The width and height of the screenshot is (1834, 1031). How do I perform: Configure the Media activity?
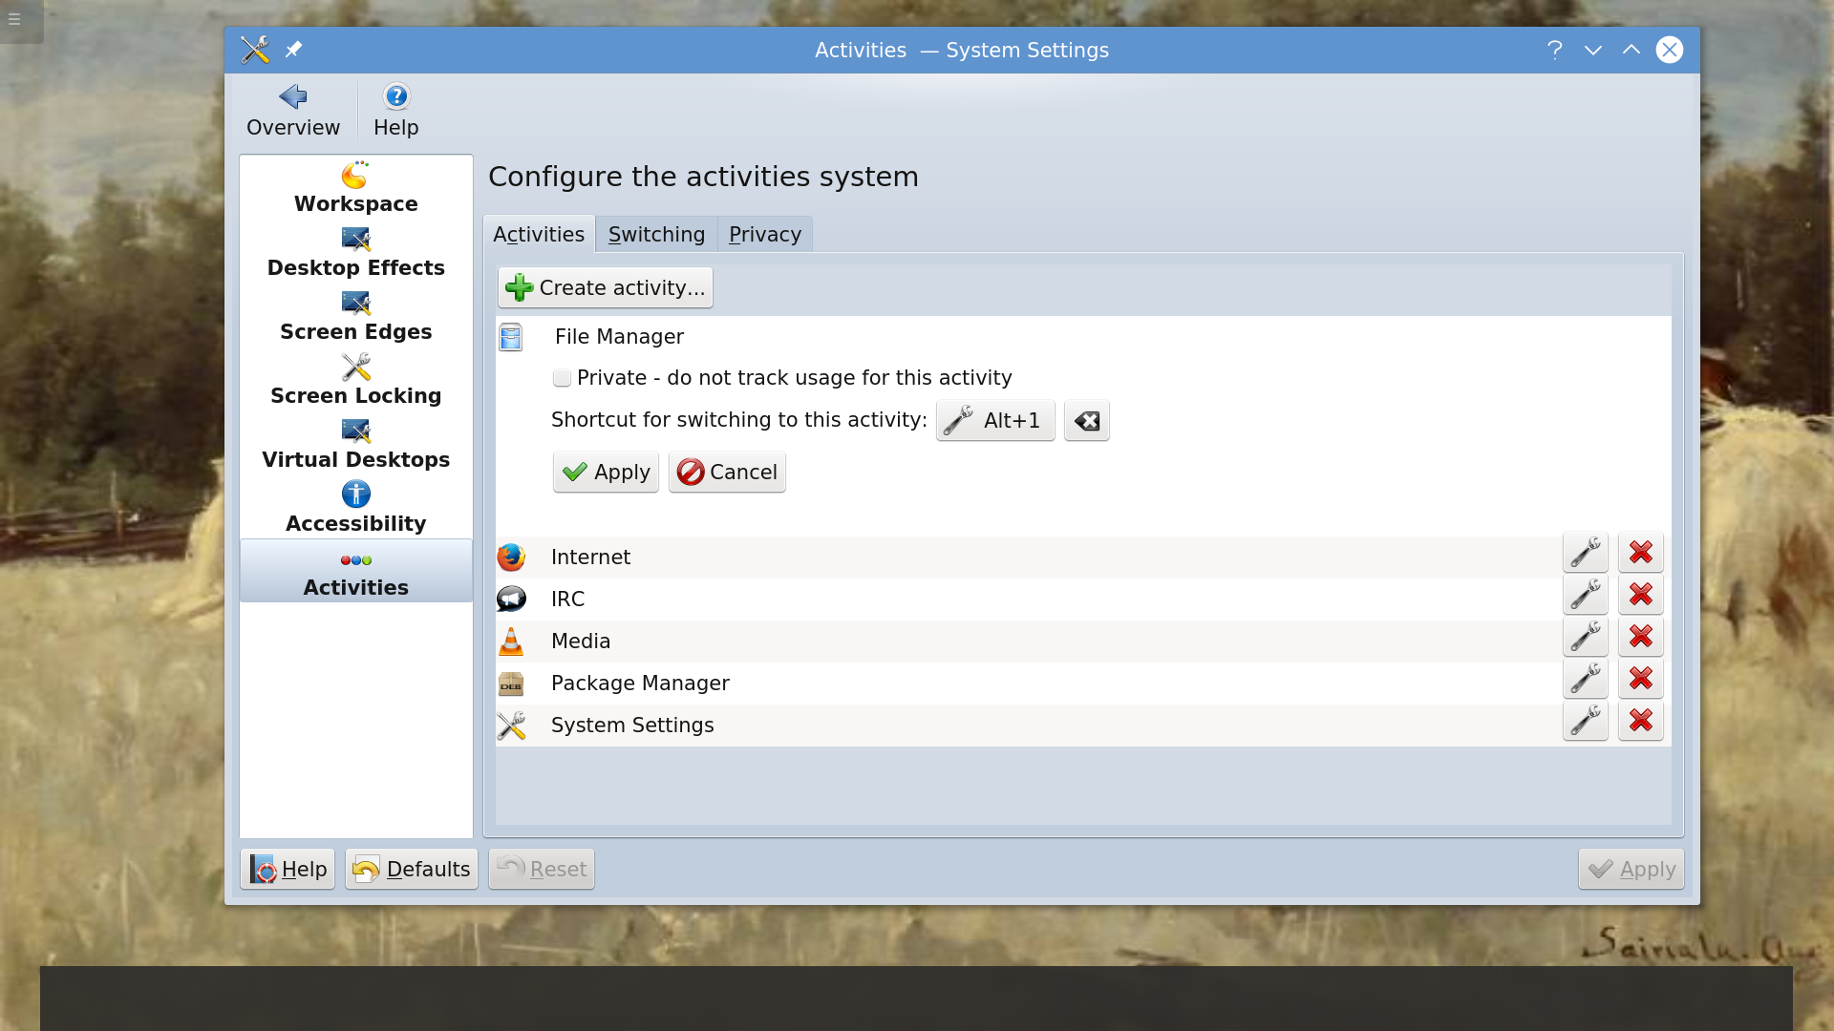(1586, 637)
